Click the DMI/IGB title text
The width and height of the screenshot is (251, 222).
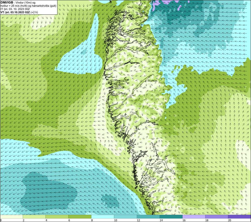pos(7,3)
